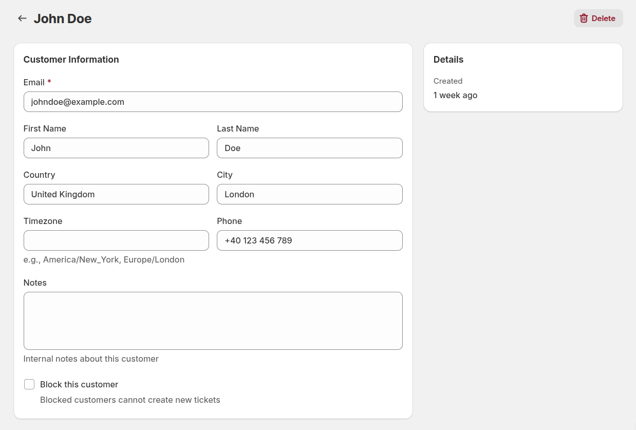636x430 pixels.
Task: Go back using the left arrow icon
Action: coord(22,18)
